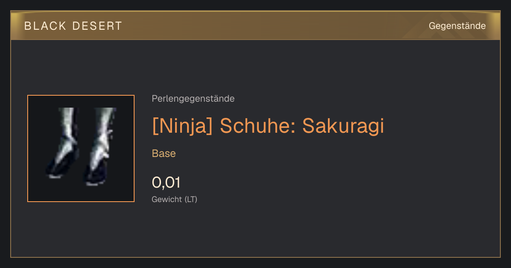The image size is (511, 268).
Task: Click the word DESERT in the logo
Action: (x=98, y=26)
